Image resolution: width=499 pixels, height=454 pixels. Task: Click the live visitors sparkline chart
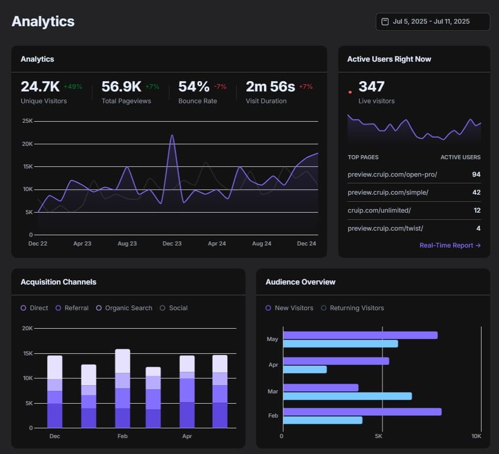(x=414, y=128)
